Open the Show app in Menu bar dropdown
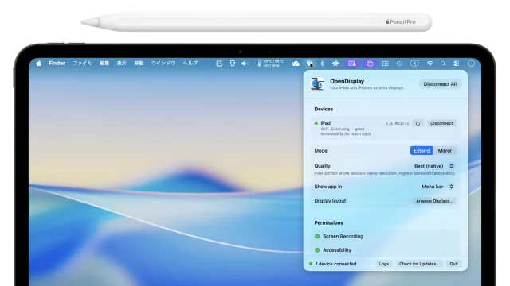This screenshot has height=286, width=510. (x=437, y=187)
